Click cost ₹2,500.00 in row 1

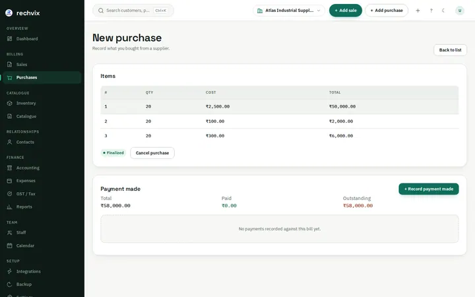point(218,107)
